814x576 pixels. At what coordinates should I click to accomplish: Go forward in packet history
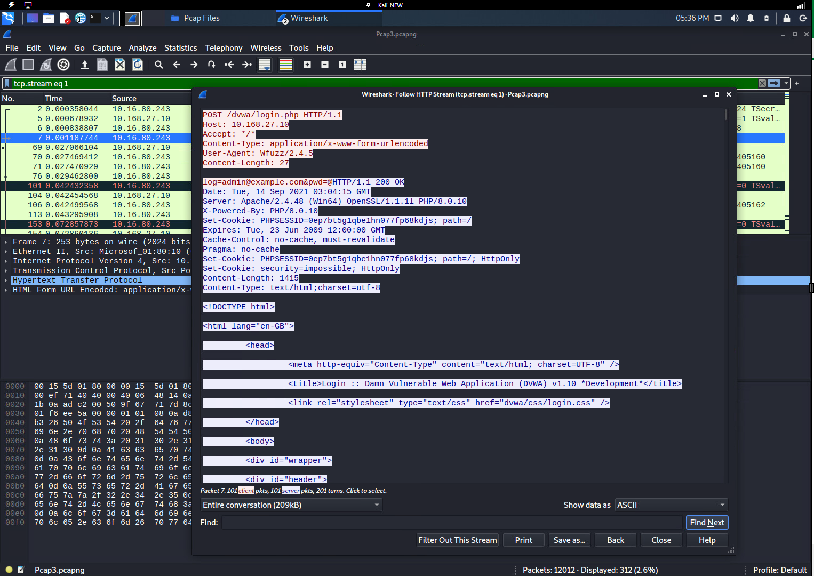click(194, 65)
